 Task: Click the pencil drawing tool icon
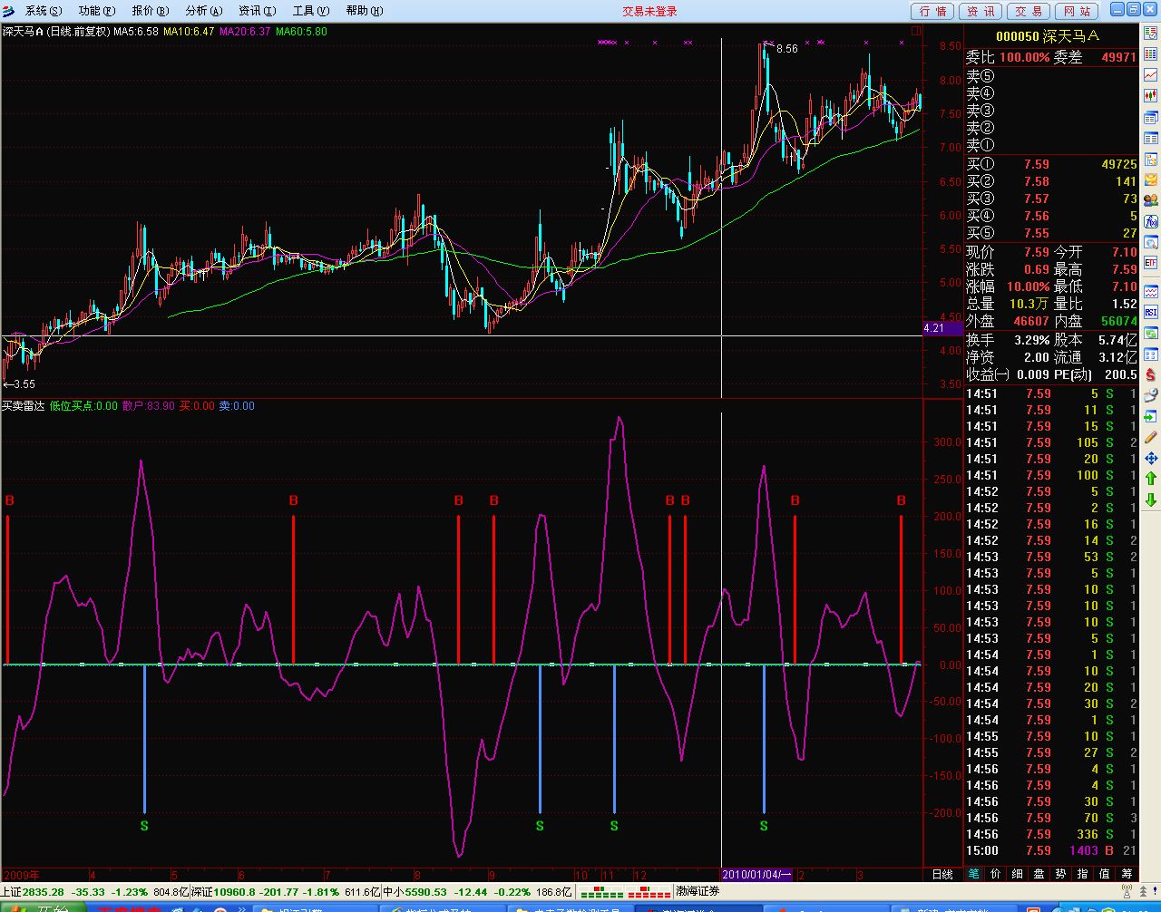(1151, 437)
